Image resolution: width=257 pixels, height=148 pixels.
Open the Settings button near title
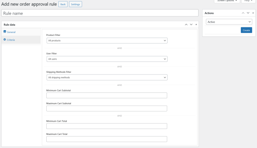tap(75, 4)
